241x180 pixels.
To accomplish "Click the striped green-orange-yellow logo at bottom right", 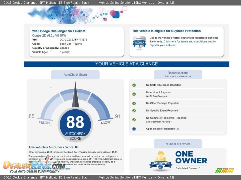I will [224, 171].
